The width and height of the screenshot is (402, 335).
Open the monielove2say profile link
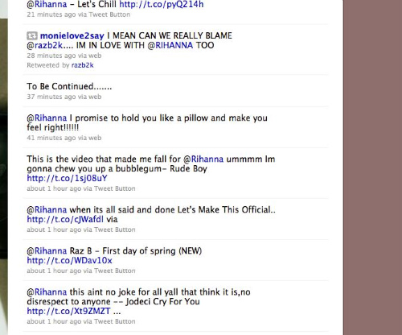(x=72, y=35)
